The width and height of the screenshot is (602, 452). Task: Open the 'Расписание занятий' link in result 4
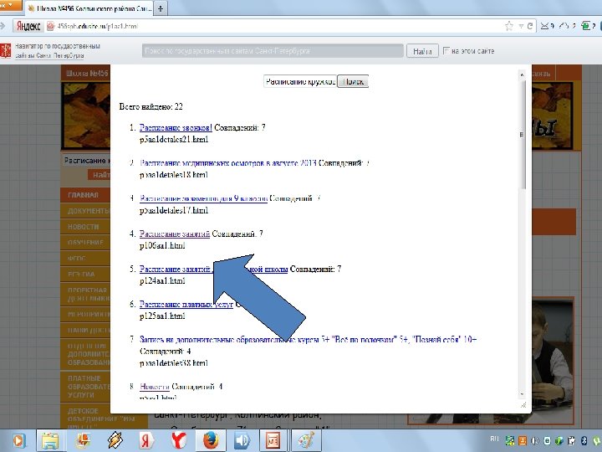coord(174,234)
